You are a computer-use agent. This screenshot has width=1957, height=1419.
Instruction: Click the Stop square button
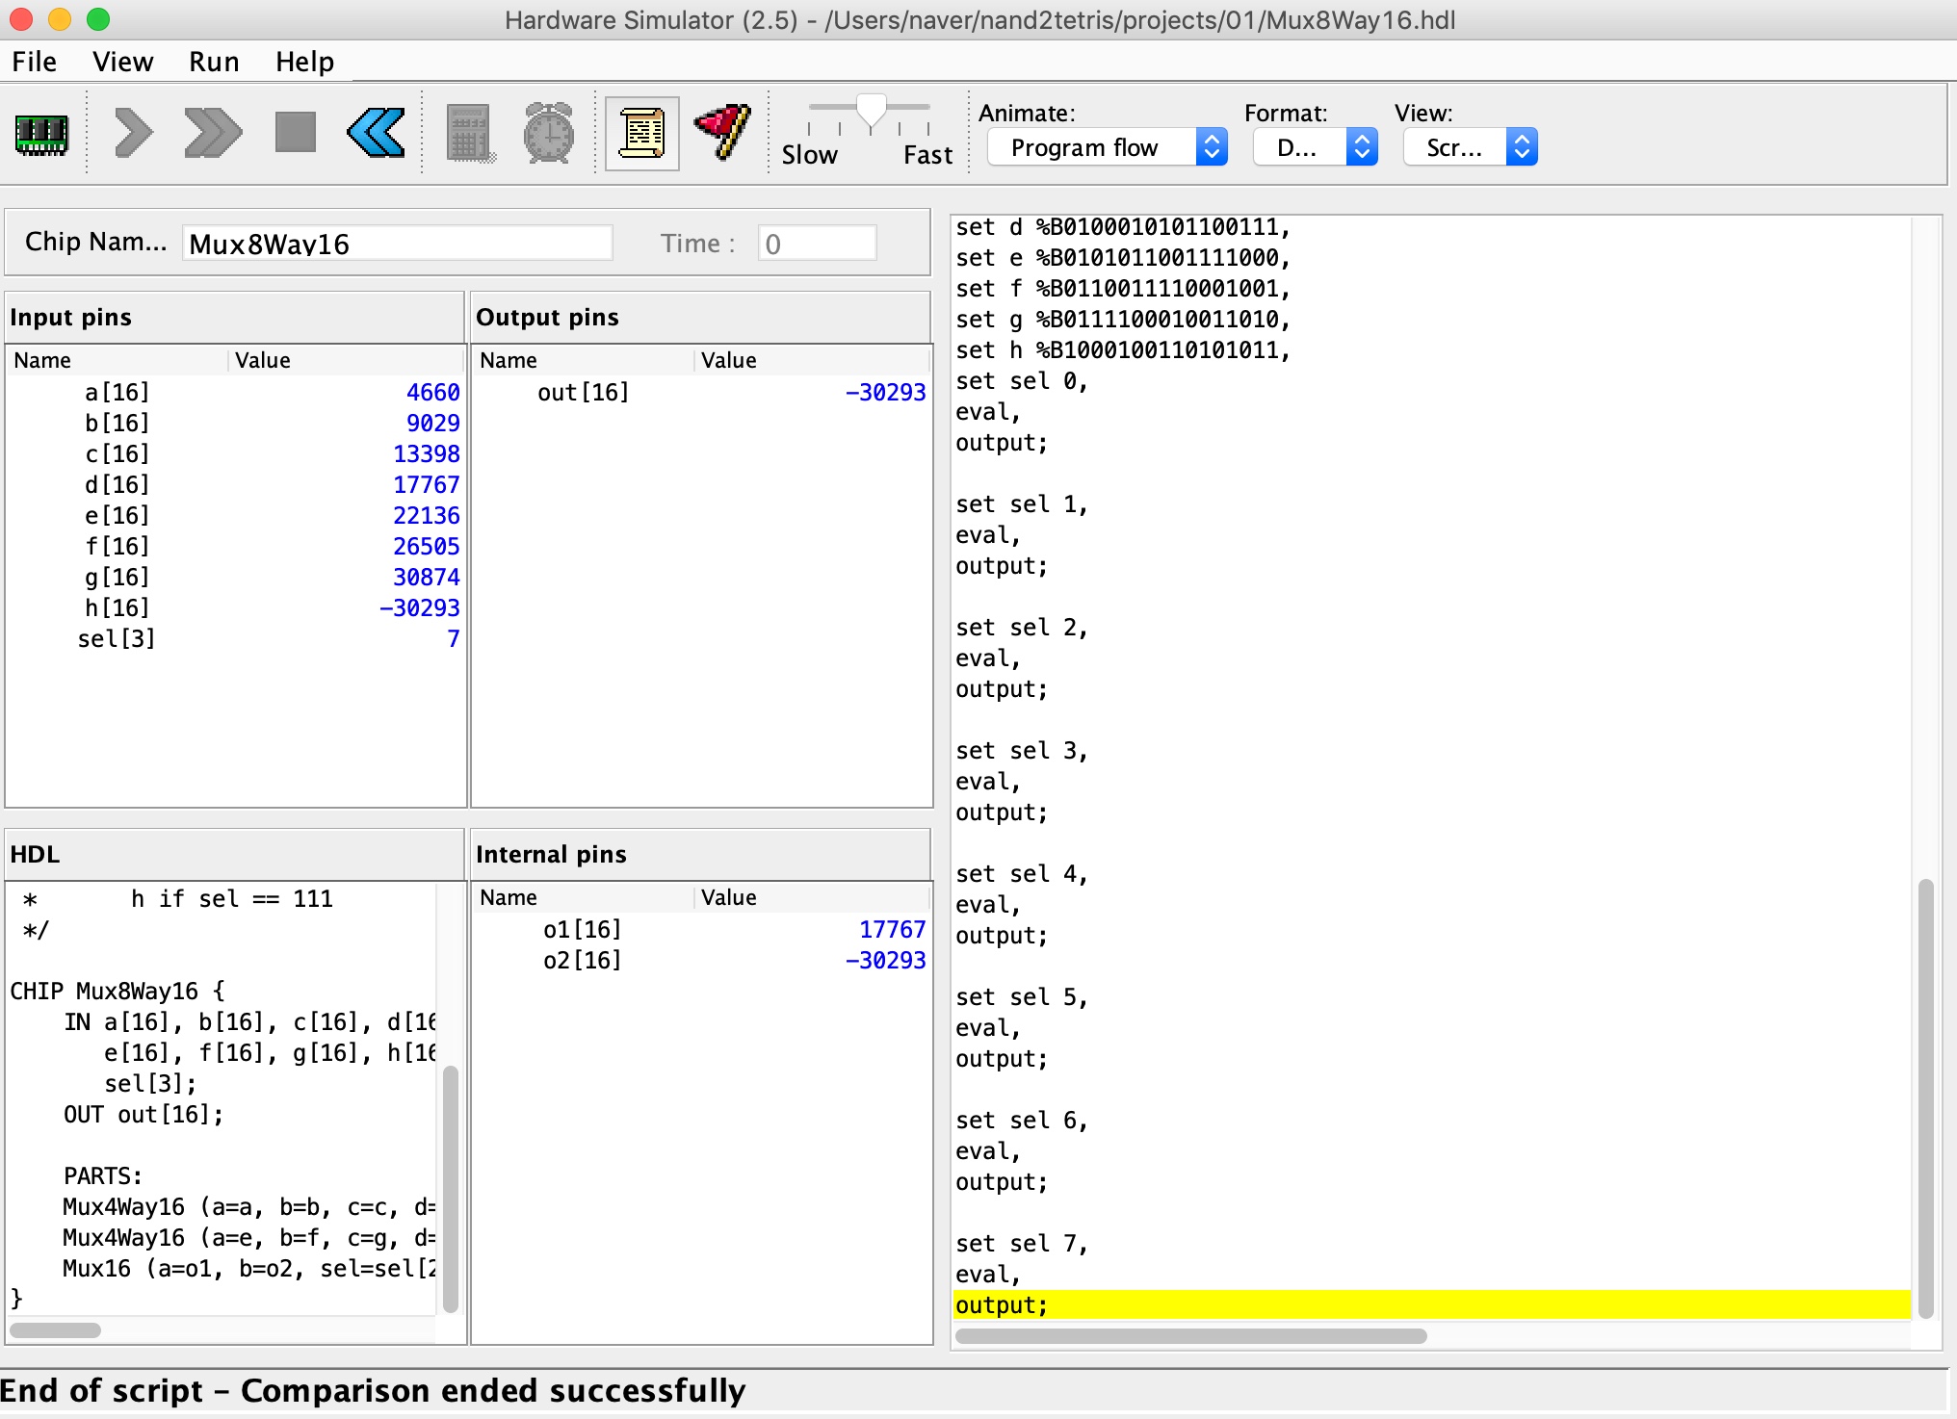click(295, 133)
